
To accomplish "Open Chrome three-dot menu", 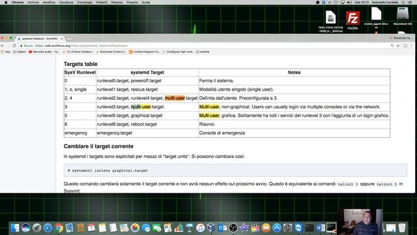I will [411, 46].
